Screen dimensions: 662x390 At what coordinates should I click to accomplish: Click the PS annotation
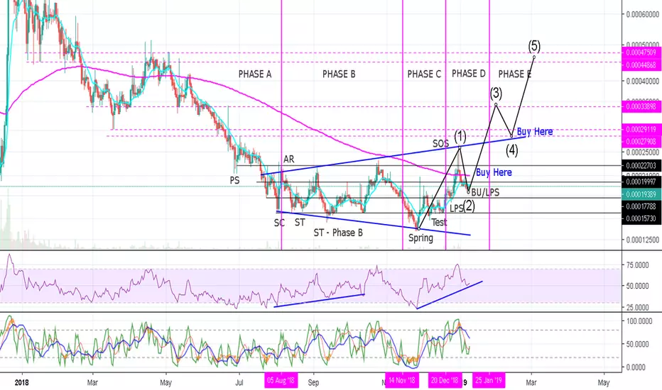pyautogui.click(x=234, y=180)
